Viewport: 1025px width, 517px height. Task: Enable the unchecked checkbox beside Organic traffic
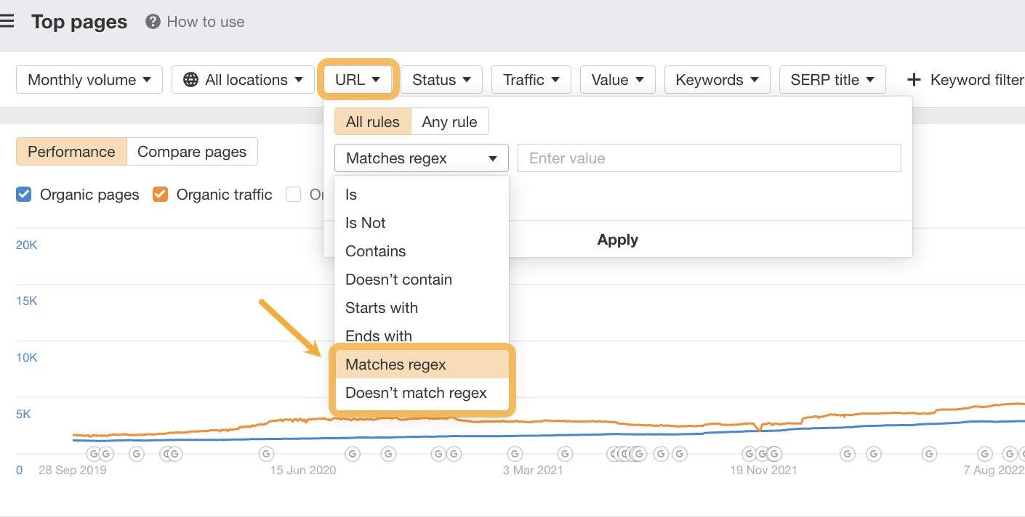(x=293, y=195)
